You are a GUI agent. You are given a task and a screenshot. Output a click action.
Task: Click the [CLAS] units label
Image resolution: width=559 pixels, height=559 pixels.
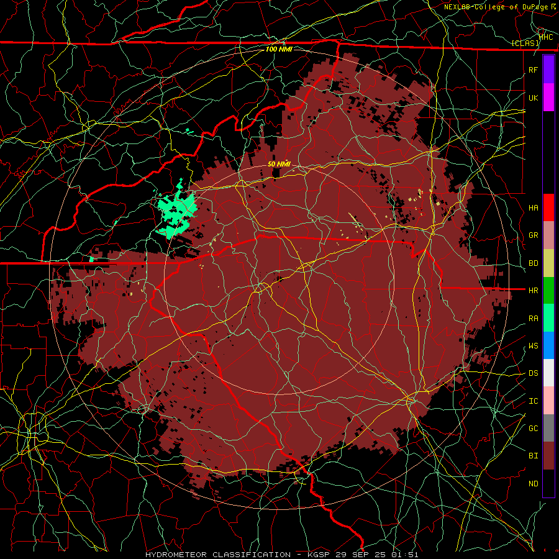pyautogui.click(x=525, y=43)
